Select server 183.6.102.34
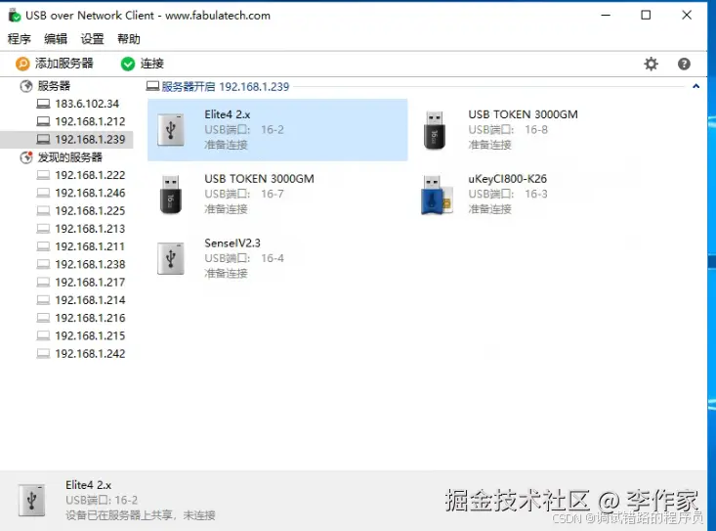The height and width of the screenshot is (531, 716). tap(87, 104)
